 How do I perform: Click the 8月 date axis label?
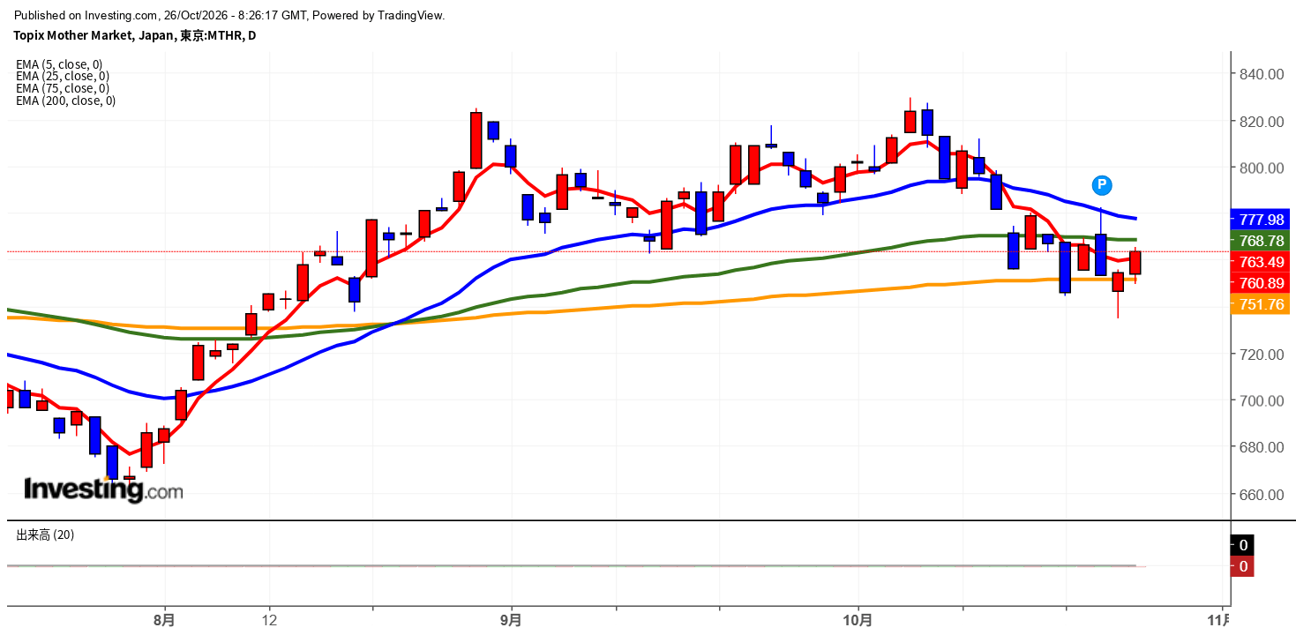click(164, 620)
